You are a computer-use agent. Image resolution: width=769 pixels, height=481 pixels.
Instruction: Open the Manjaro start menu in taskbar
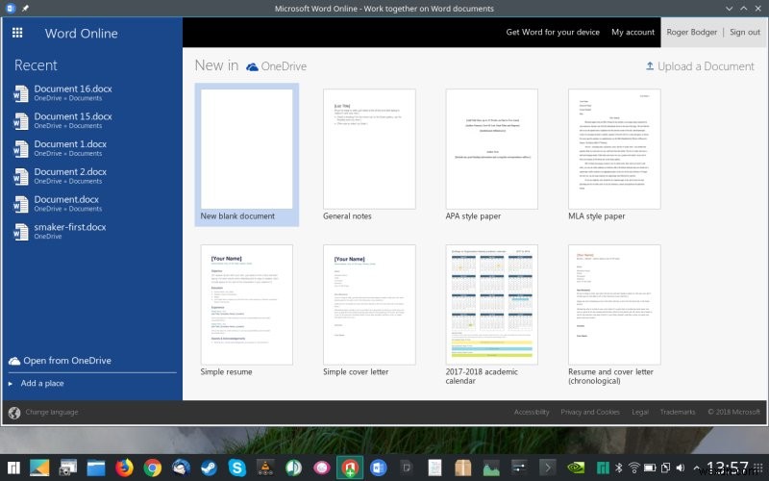[x=13, y=468]
